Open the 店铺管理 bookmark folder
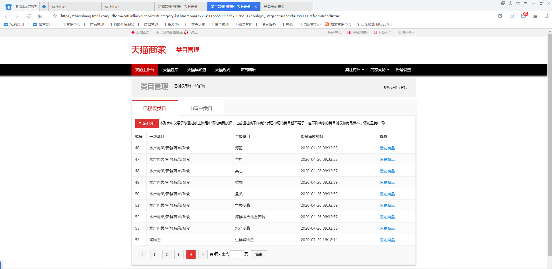This screenshot has width=552, height=269. coord(148,24)
